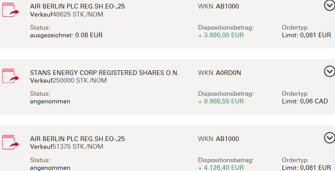Click the amount + 4.126,40 EUR
The width and height of the screenshot is (335, 171).
click(221, 168)
